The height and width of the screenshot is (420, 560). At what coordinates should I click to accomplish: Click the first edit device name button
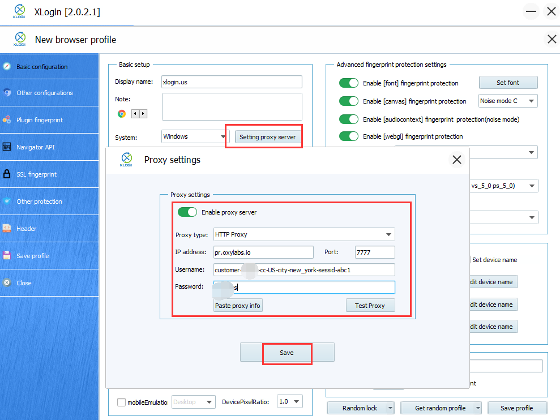494,282
